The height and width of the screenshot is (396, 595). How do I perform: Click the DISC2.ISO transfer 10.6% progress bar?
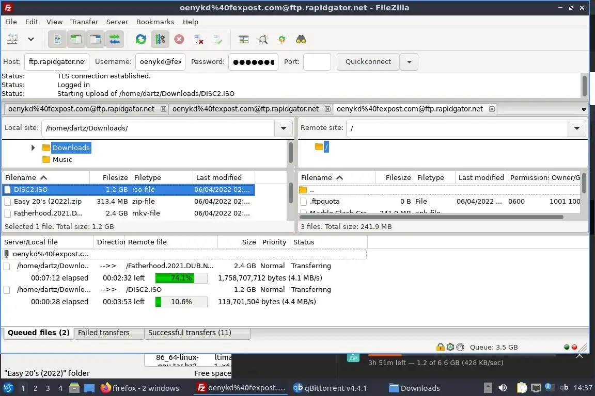point(181,302)
